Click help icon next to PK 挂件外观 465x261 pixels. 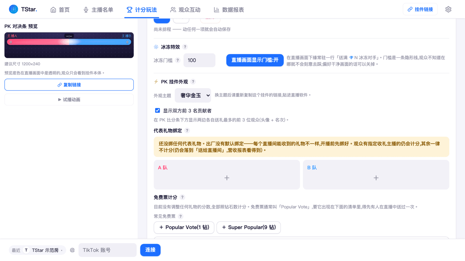[x=193, y=82]
